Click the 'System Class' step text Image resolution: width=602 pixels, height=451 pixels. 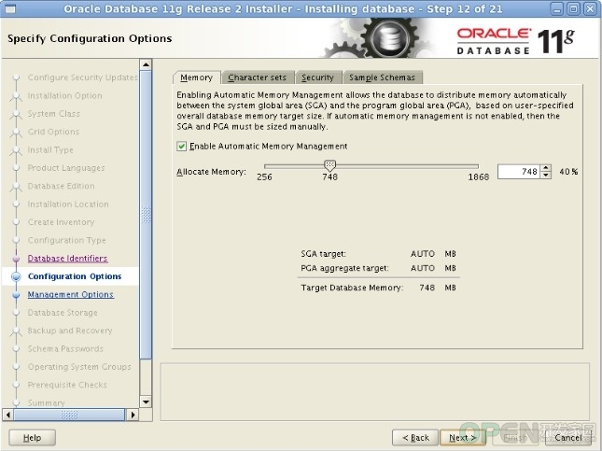(x=54, y=114)
